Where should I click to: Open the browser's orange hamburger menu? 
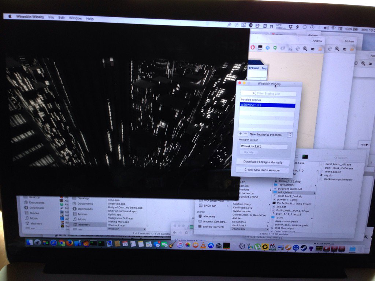320,49
